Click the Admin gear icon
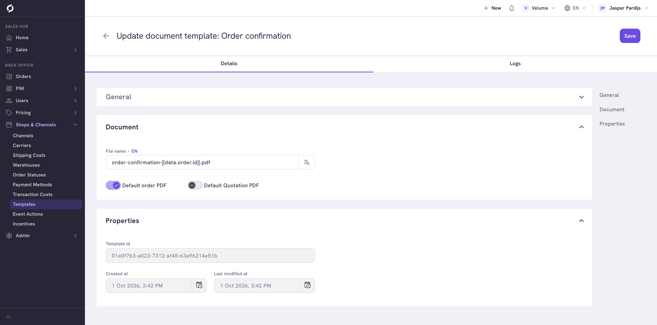The width and height of the screenshot is (657, 325). [9, 236]
